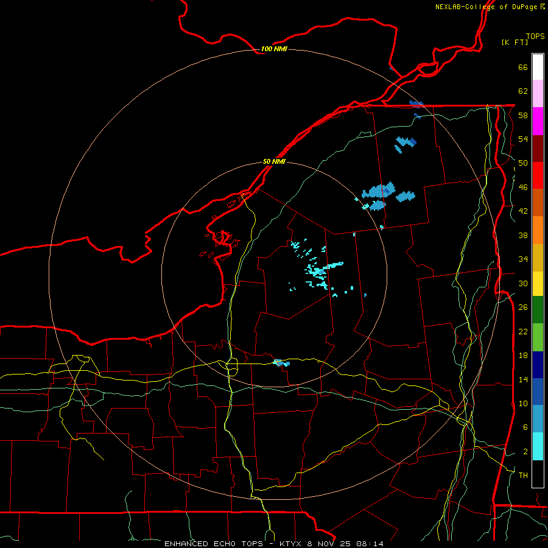This screenshot has height=548, width=548.
Task: Click the bright orange legend swatch
Action: tap(538, 230)
